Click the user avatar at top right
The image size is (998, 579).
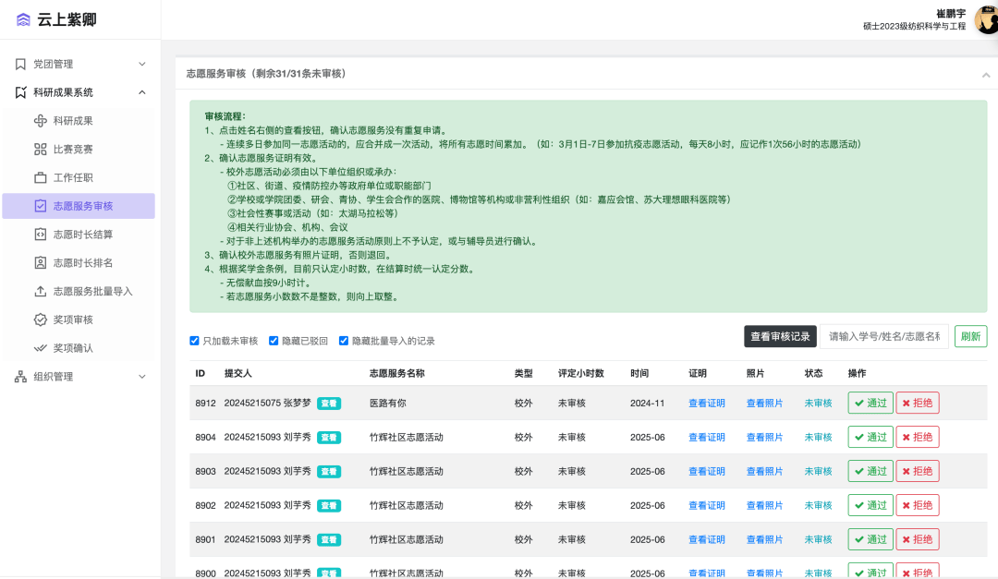(985, 19)
